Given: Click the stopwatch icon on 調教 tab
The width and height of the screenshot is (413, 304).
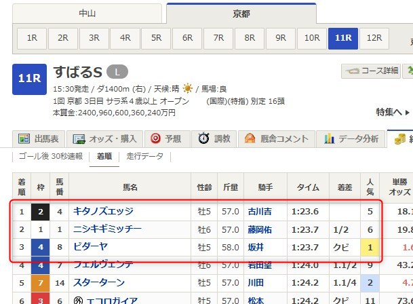Looking at the screenshot, I should click(x=203, y=138).
